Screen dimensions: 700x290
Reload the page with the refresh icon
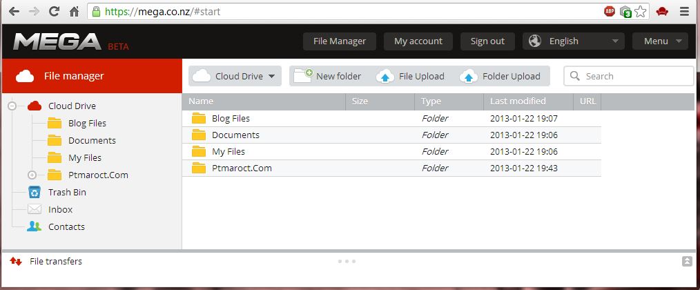coord(54,12)
